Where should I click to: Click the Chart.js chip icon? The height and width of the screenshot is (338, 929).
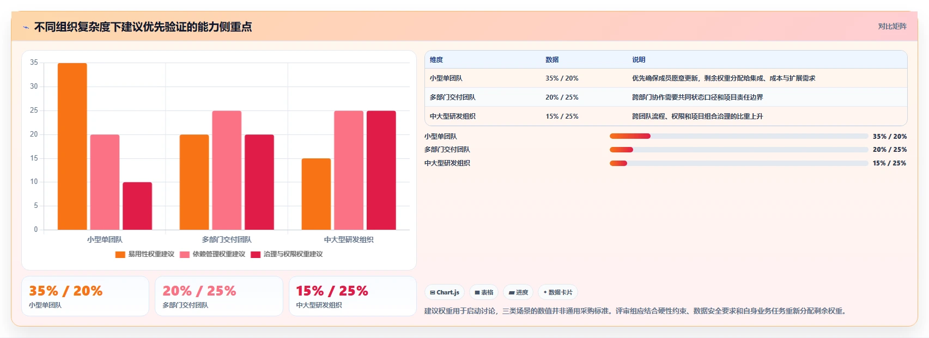433,293
